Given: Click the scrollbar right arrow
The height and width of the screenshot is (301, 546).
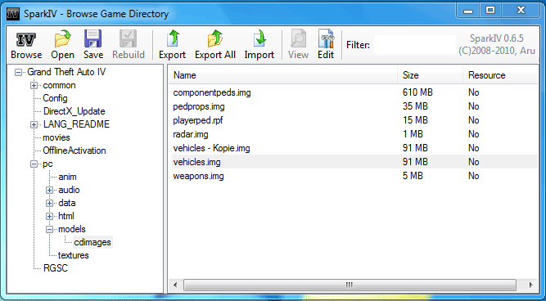Looking at the screenshot, I should pyautogui.click(x=530, y=285).
